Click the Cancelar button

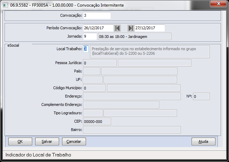click(74, 141)
